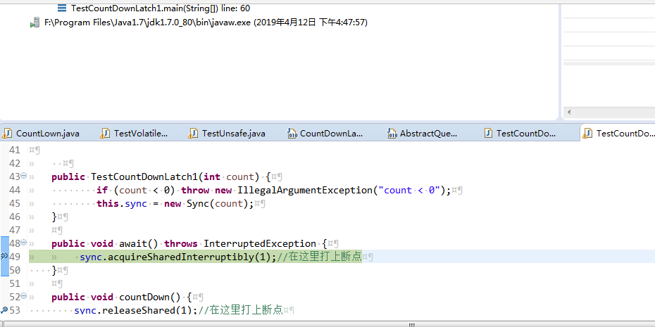
Task: Select the javaw.exe process entry
Action: (206, 23)
